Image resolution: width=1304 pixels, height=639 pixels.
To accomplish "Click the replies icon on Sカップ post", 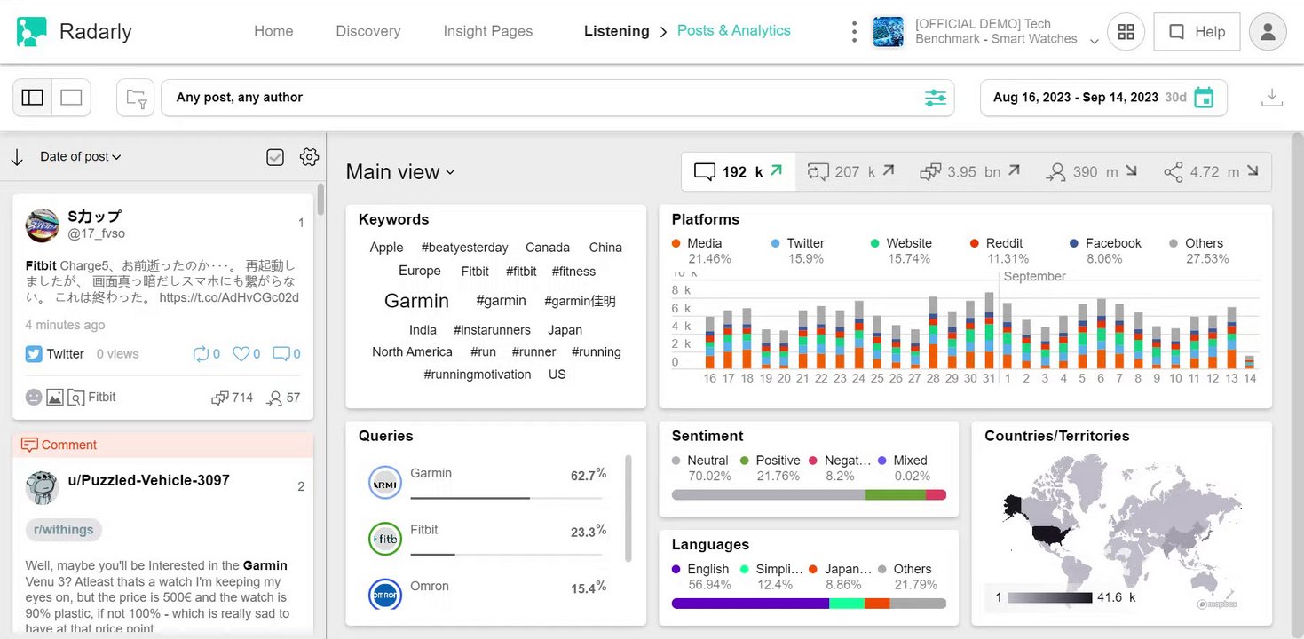I will pos(281,353).
